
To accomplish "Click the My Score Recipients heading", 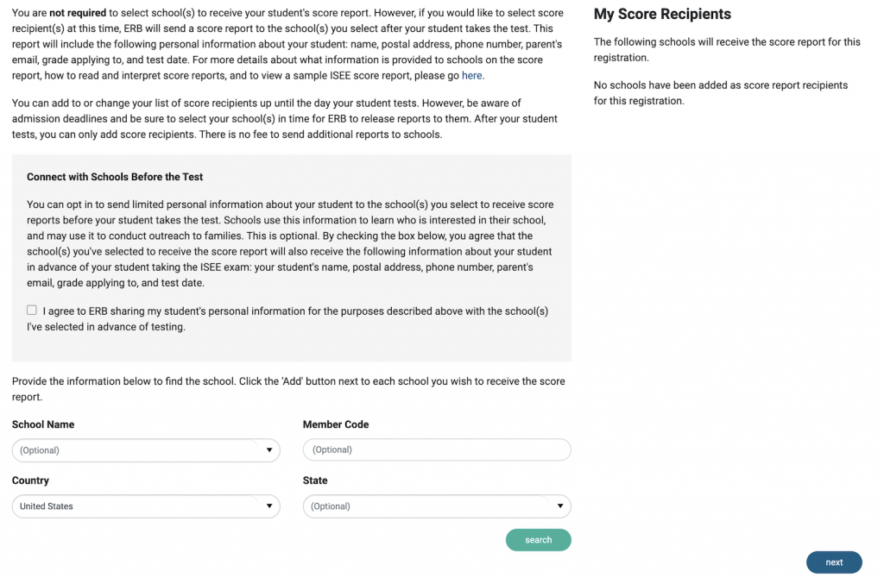I will (662, 15).
